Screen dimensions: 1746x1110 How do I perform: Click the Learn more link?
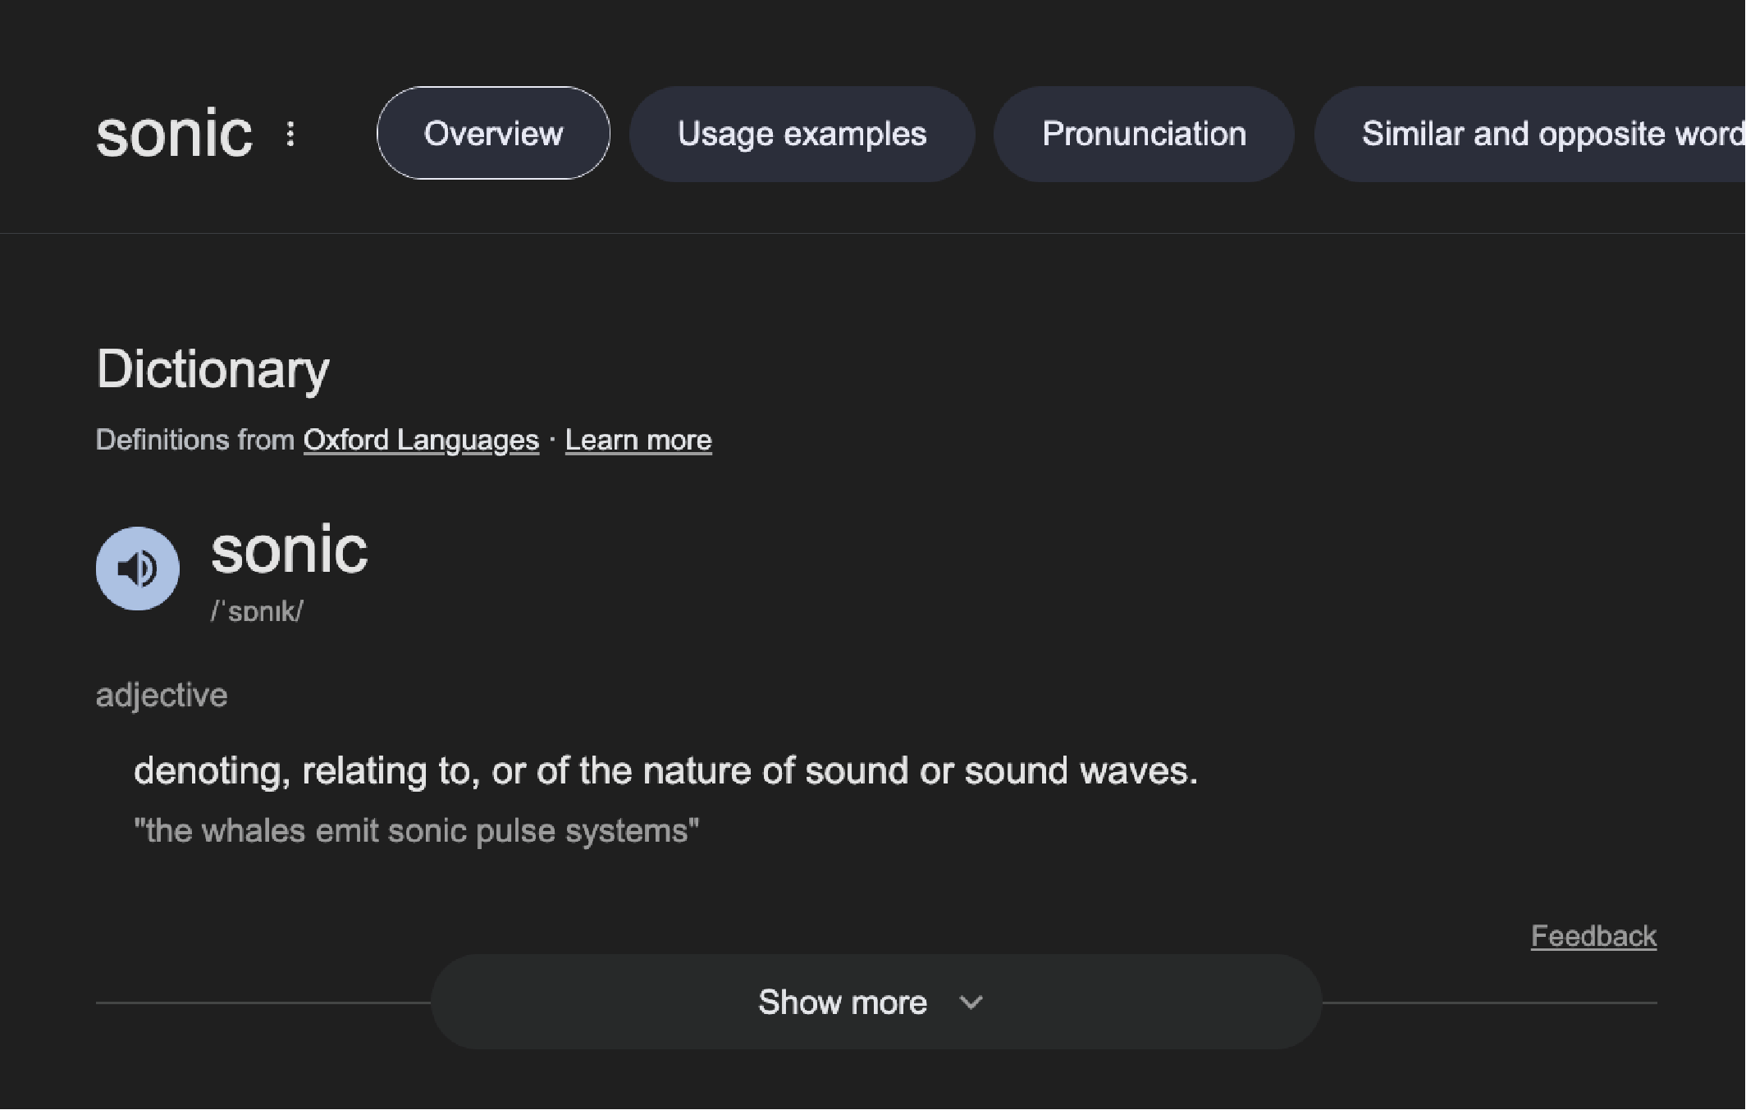point(638,441)
